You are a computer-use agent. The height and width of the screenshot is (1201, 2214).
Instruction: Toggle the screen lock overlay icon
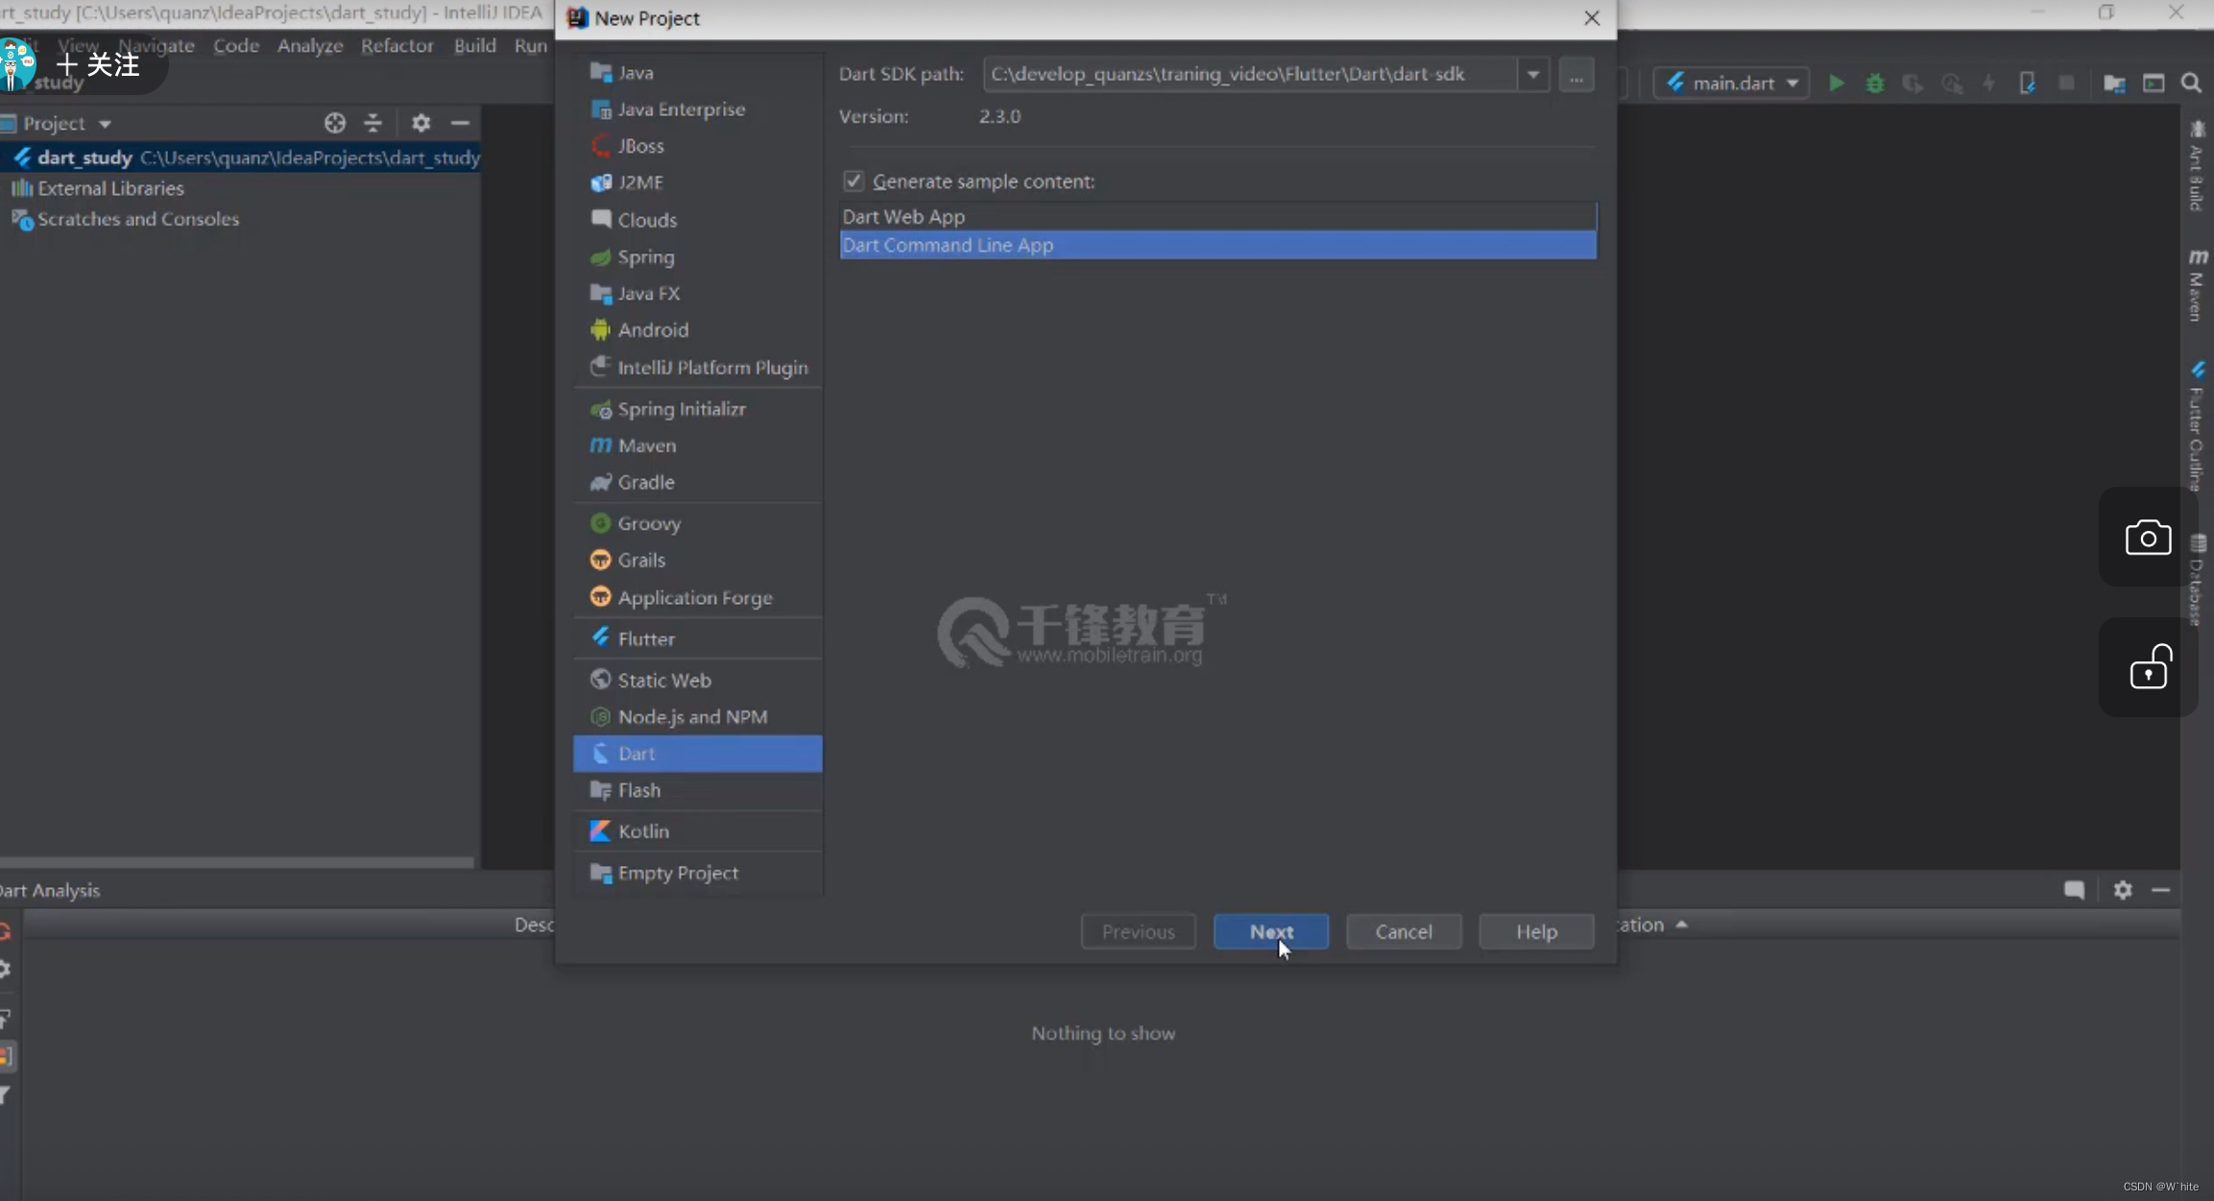click(x=2148, y=667)
